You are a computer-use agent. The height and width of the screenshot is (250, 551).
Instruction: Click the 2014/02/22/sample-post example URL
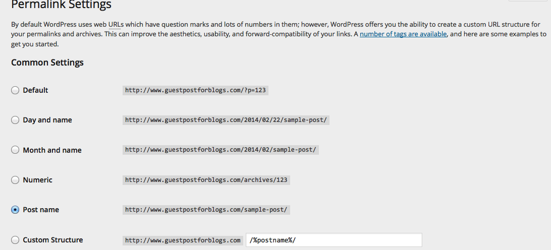[226, 120]
